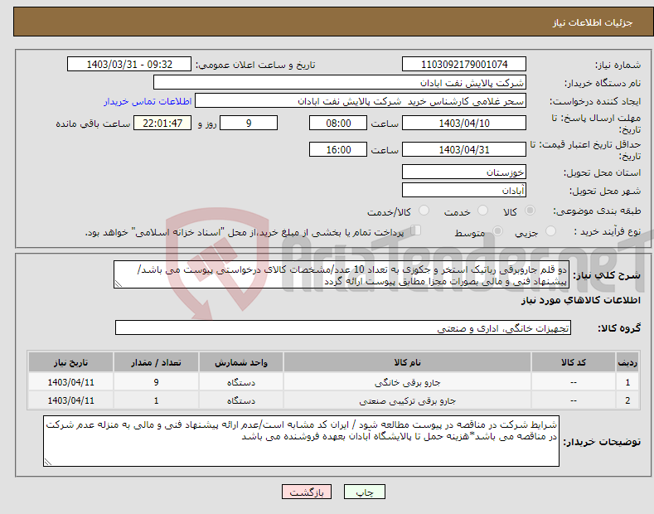Click the unit دستگاه in row 2

coord(241,401)
